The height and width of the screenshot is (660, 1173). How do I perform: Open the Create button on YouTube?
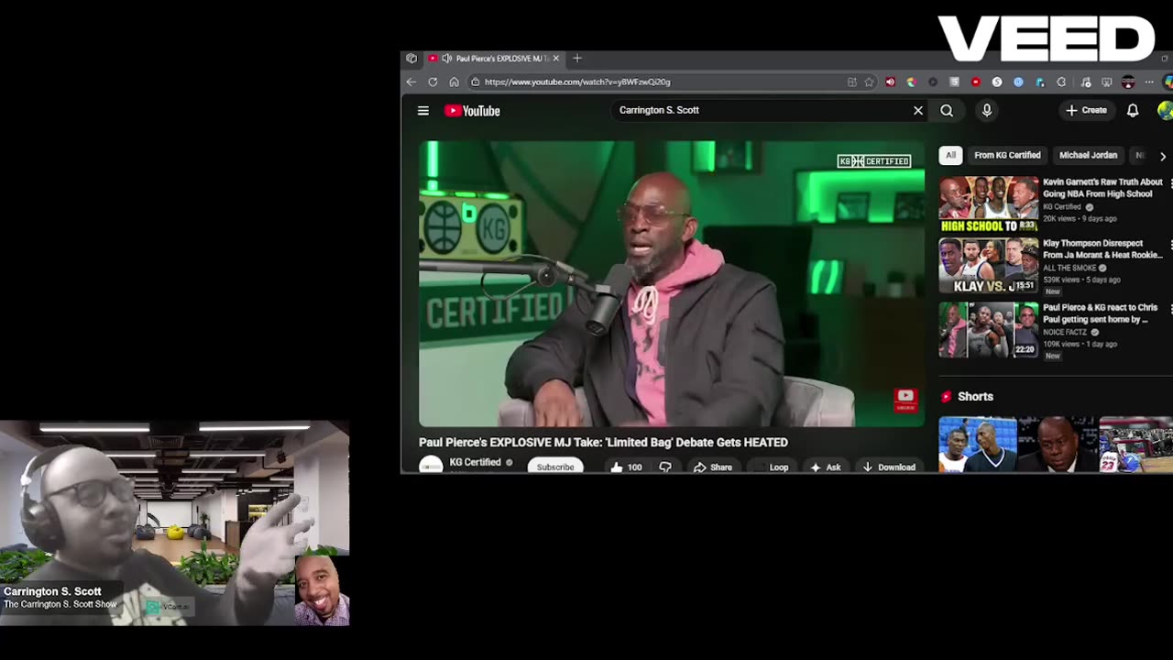click(x=1087, y=110)
